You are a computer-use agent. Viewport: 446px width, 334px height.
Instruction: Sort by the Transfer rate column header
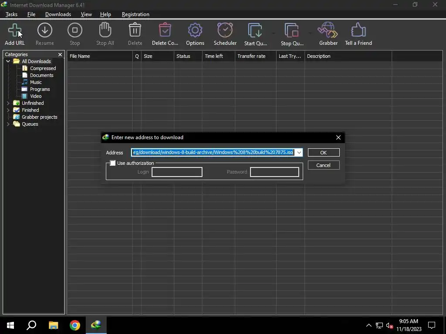click(255, 56)
